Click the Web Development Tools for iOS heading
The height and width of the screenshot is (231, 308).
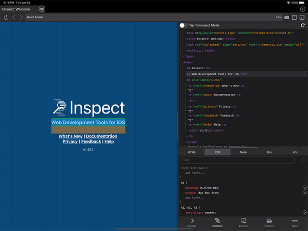click(x=88, y=123)
